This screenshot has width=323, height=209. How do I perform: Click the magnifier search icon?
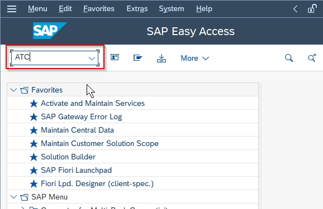pos(289,58)
